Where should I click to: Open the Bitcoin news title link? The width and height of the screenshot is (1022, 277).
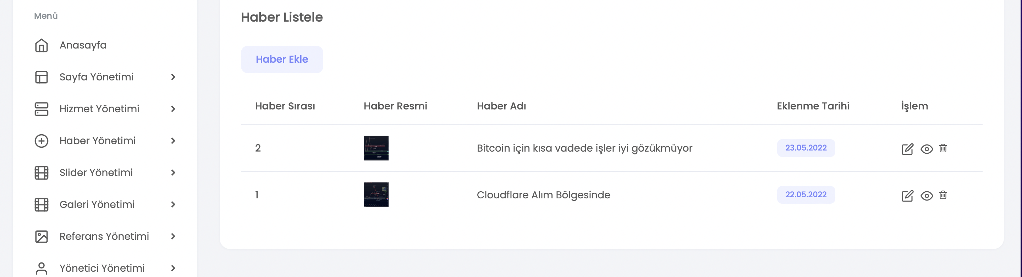click(584, 148)
